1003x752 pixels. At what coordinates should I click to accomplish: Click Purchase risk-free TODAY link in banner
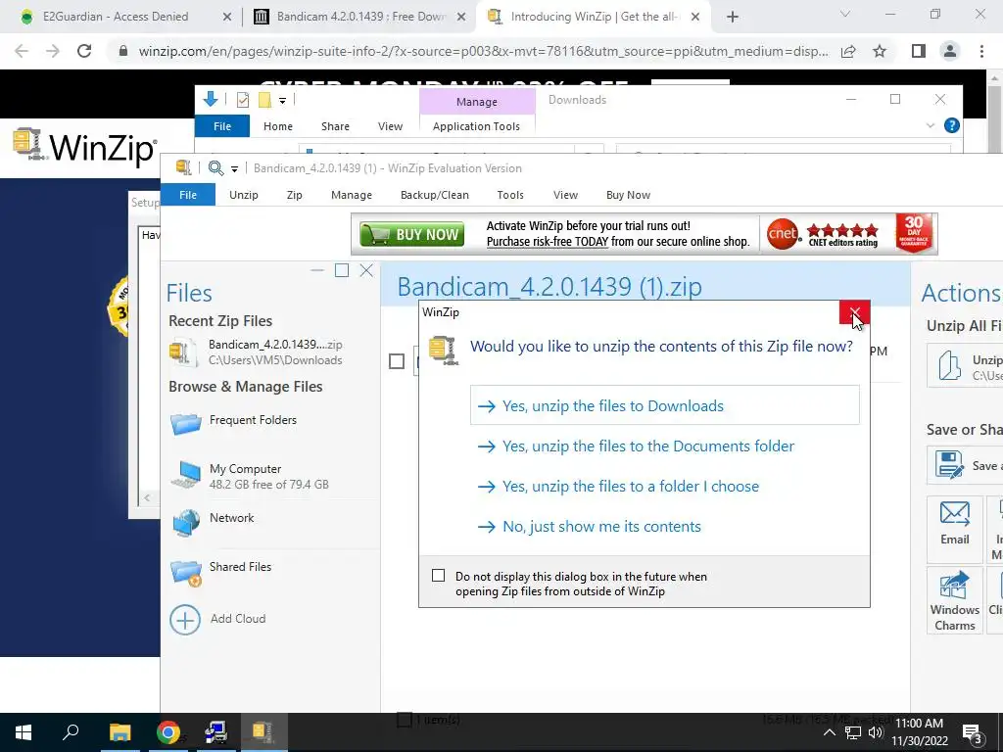(547, 242)
